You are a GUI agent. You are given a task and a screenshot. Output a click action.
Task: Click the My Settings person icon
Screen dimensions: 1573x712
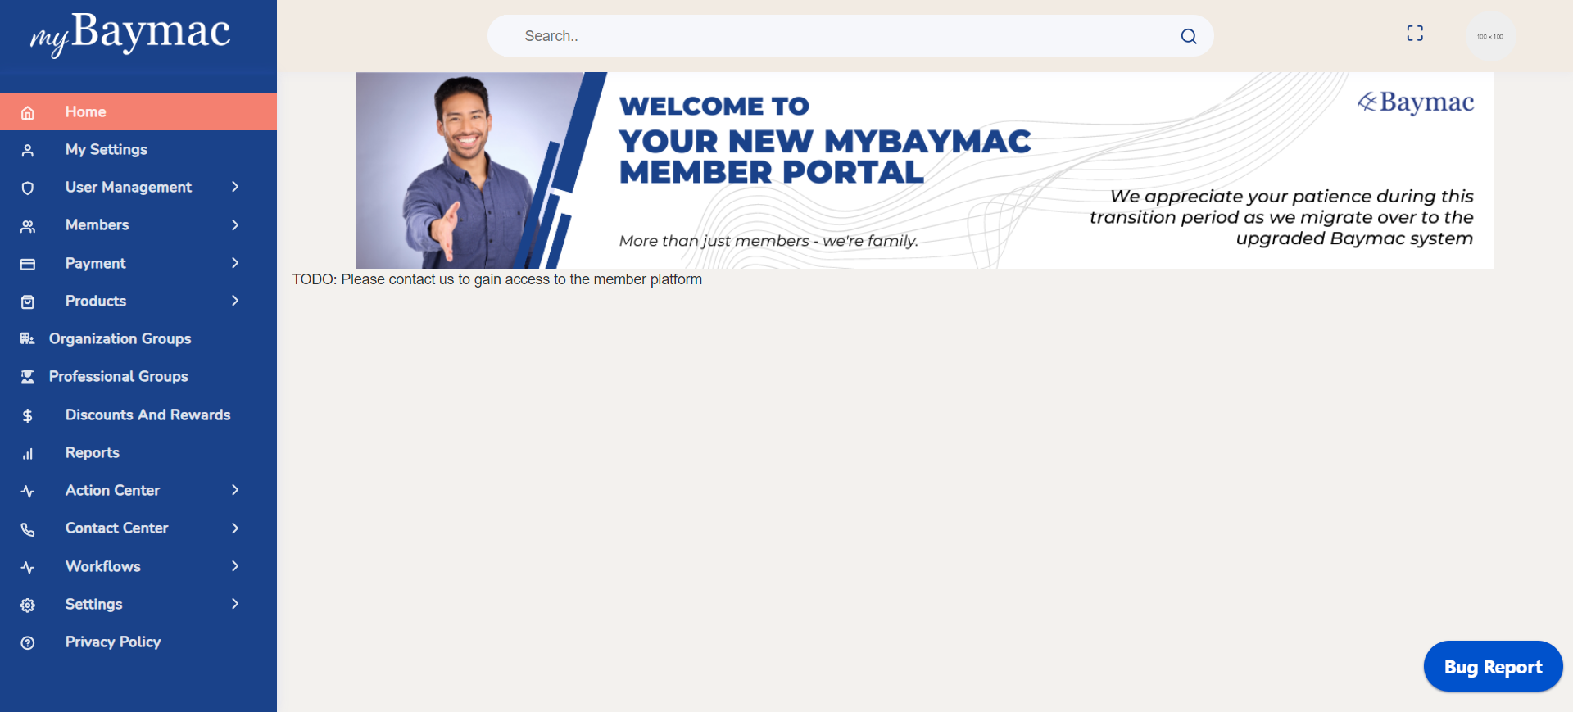(x=28, y=150)
